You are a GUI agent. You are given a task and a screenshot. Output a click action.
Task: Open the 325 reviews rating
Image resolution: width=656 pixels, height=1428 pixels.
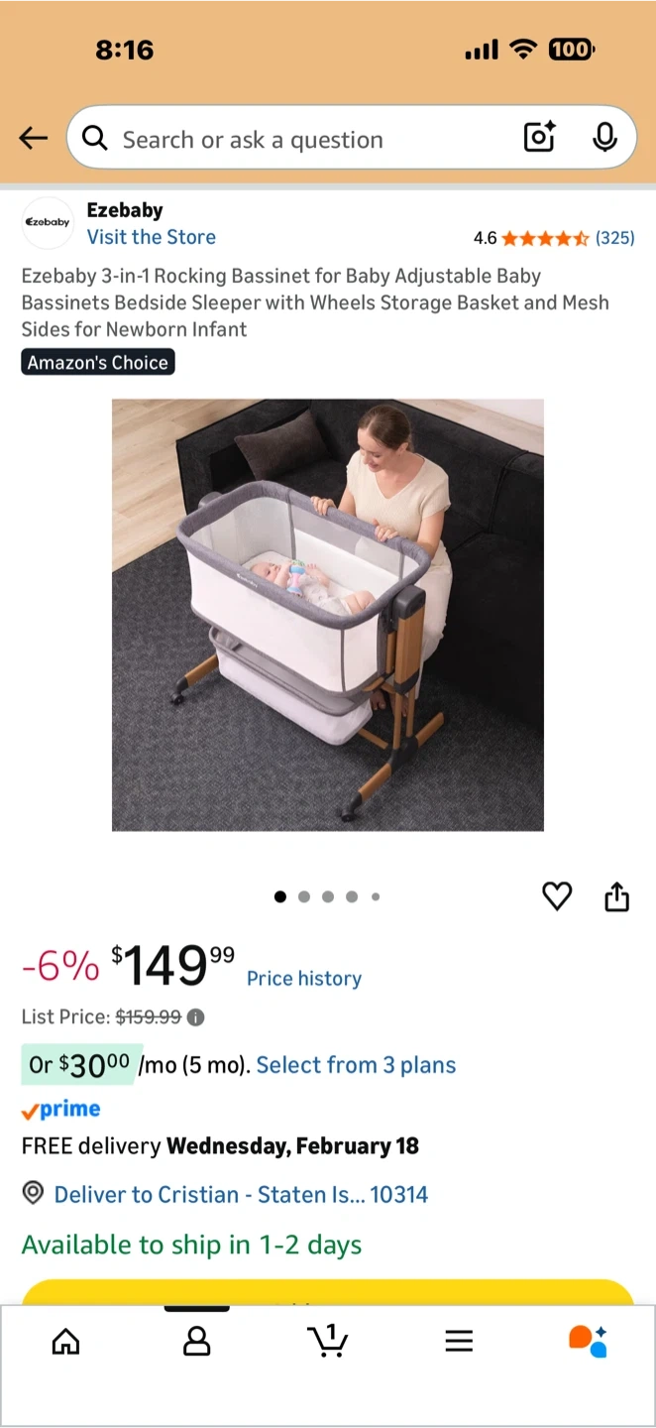pos(554,238)
